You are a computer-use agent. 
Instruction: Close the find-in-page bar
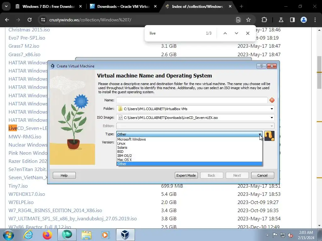tap(248, 33)
